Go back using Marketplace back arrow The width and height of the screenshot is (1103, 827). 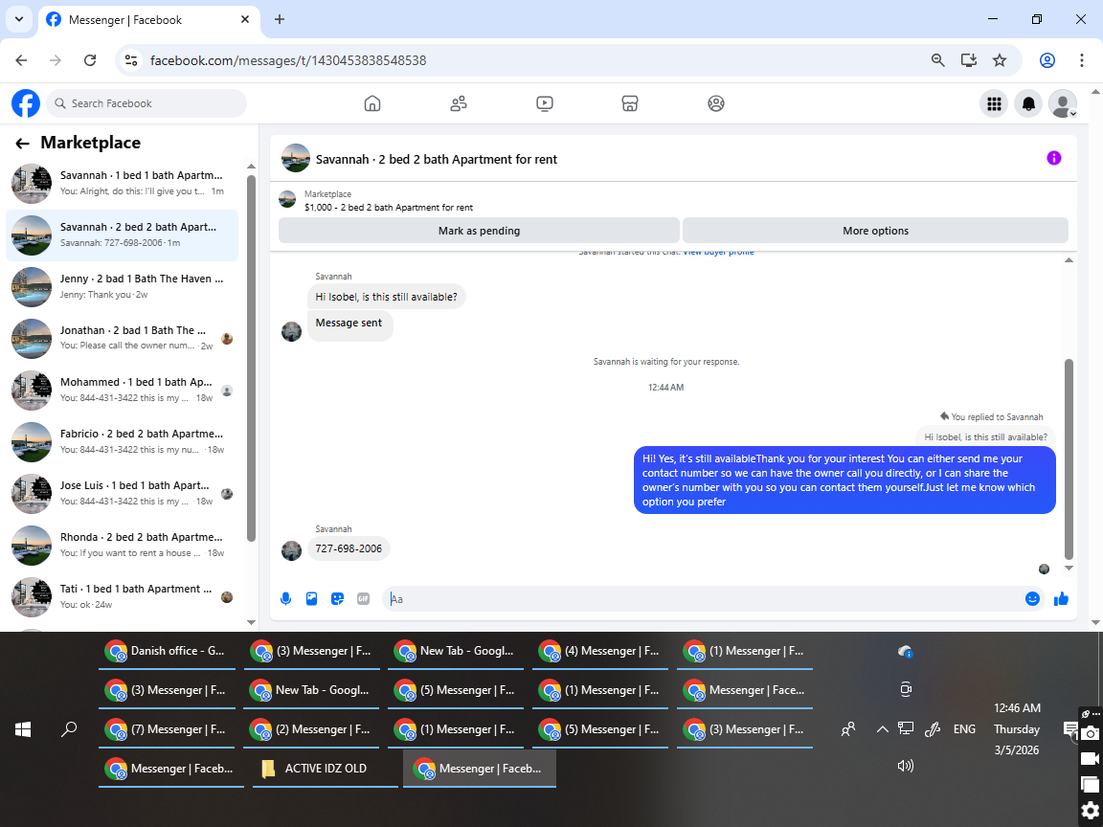pyautogui.click(x=23, y=144)
